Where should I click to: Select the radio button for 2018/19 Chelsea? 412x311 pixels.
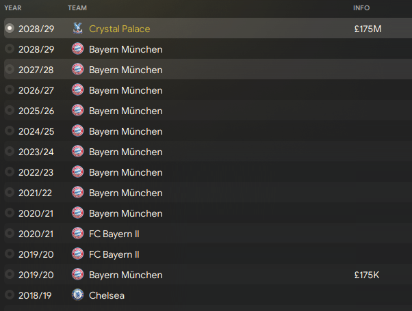[10, 295]
